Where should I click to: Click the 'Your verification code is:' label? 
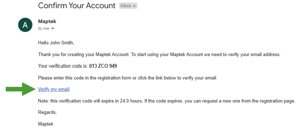[x=63, y=66]
